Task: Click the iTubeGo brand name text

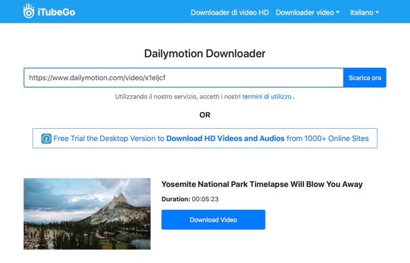Action: click(56, 12)
